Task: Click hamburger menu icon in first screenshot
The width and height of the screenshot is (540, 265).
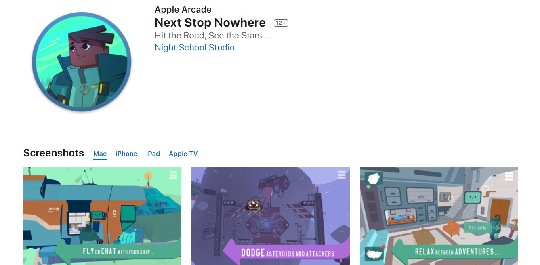Action: click(173, 175)
